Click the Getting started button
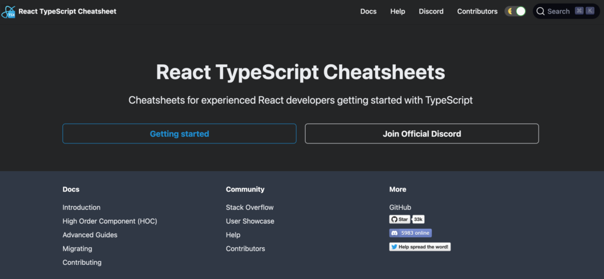This screenshot has width=604, height=279. [179, 134]
